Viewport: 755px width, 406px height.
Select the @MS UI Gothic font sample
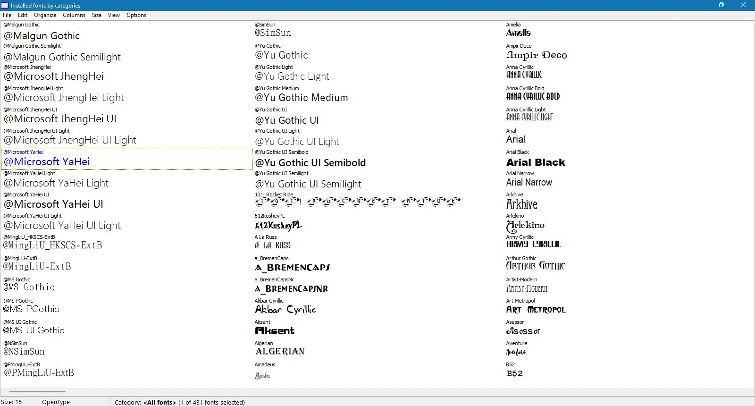[34, 330]
